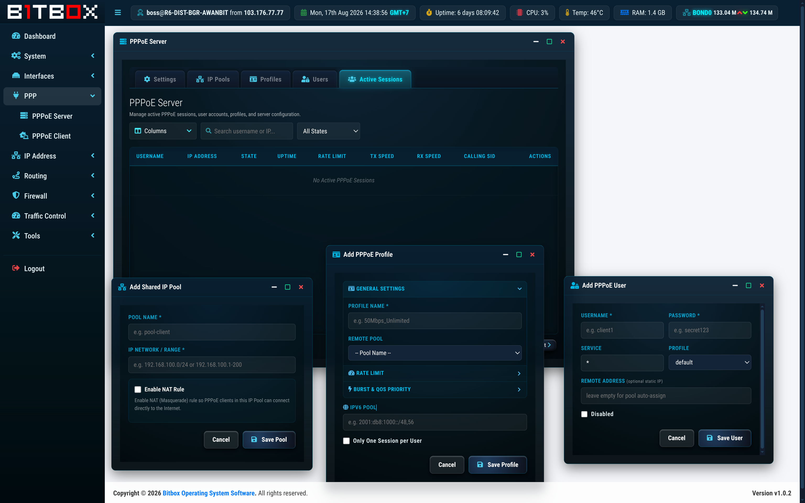Expand the Firewall sidebar menu
The width and height of the screenshot is (805, 503).
[x=52, y=196]
